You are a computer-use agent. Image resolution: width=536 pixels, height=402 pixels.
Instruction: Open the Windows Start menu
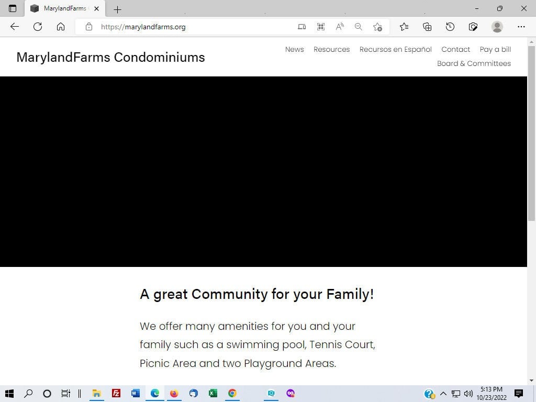point(9,394)
